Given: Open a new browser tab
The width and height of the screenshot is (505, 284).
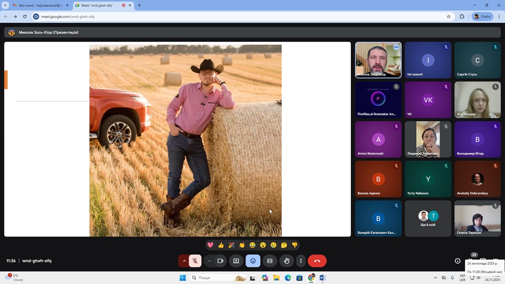Looking at the screenshot, I should coord(139,6).
